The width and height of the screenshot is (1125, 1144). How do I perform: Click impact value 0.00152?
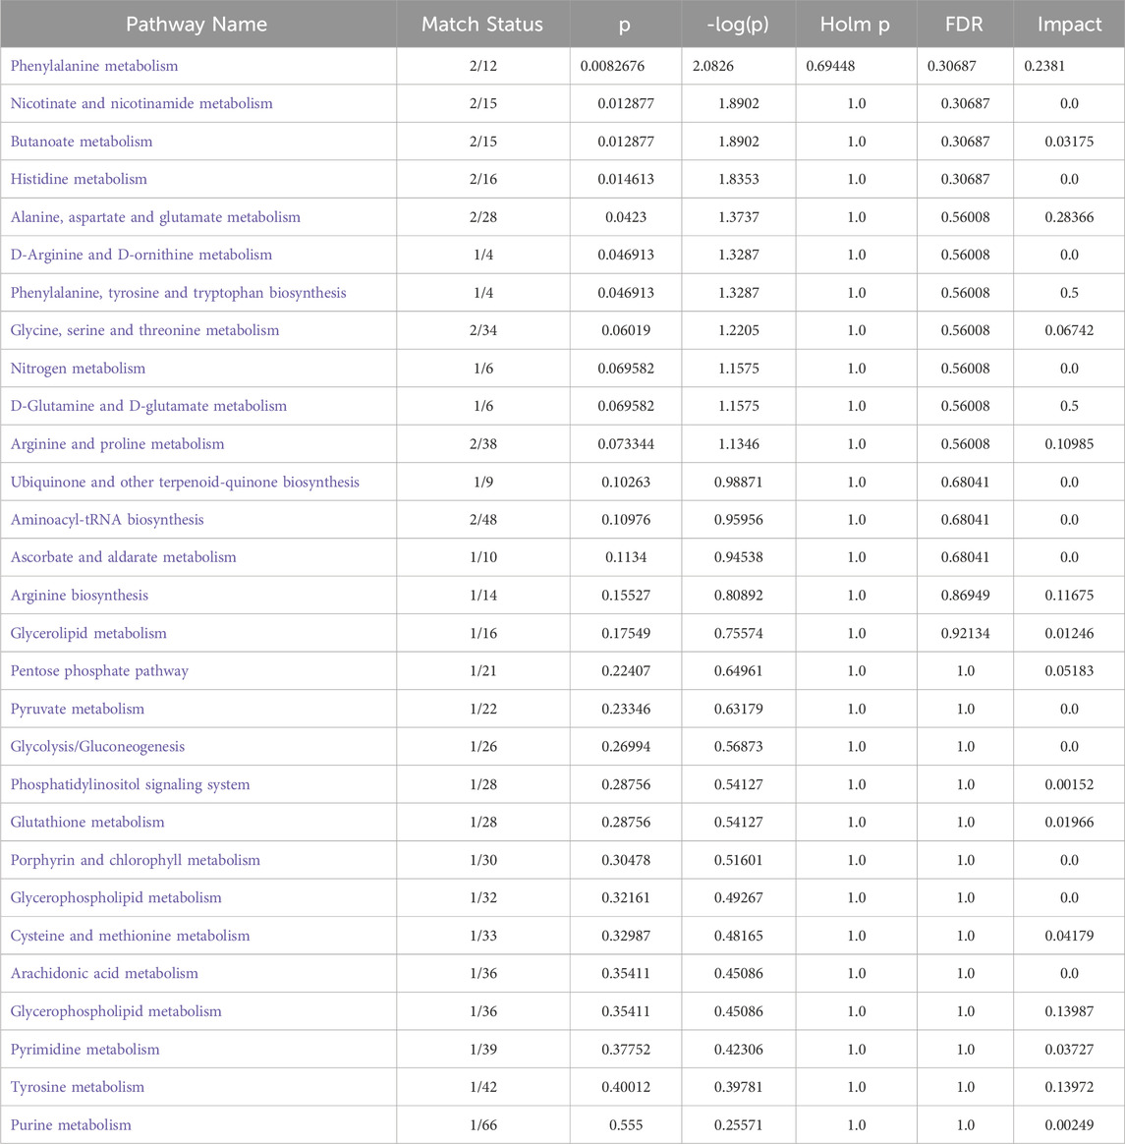click(1070, 784)
